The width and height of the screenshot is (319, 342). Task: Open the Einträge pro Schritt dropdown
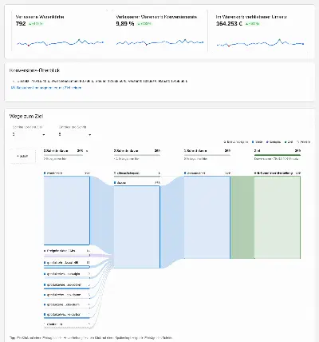pyautogui.click(x=75, y=134)
